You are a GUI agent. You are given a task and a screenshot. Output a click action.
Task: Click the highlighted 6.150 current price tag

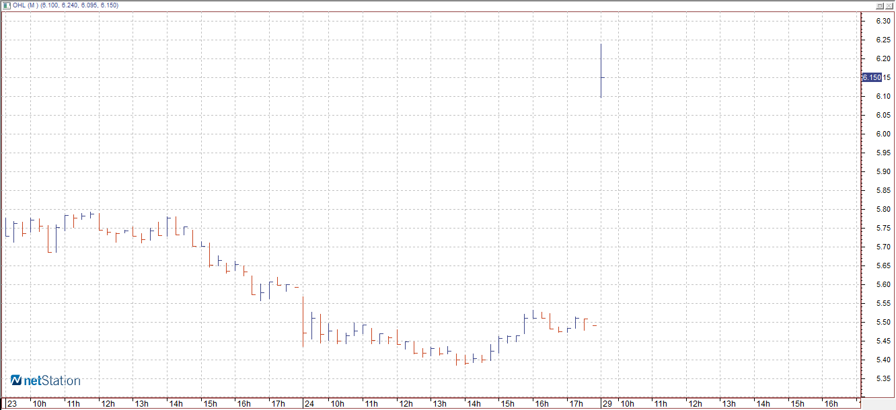[x=872, y=77]
